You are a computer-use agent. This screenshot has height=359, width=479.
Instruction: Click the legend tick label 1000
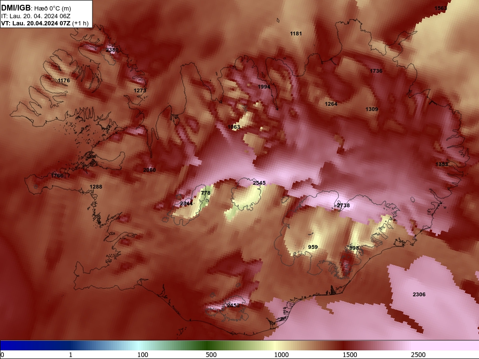(281, 355)
